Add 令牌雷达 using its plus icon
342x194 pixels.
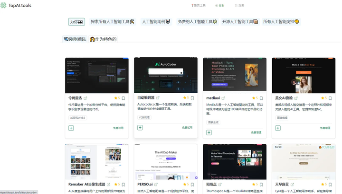pos(71,128)
